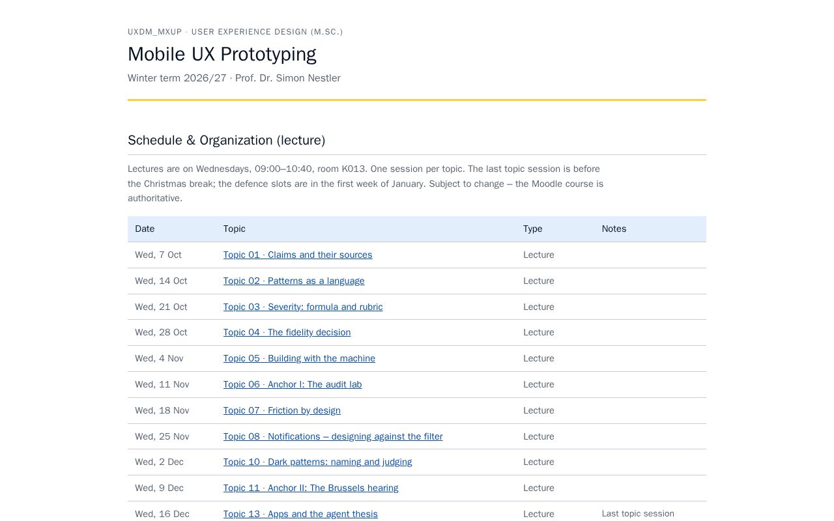Open Topic 13 · Apps and the agent thesis
This screenshot has height=521, width=834.
300,514
